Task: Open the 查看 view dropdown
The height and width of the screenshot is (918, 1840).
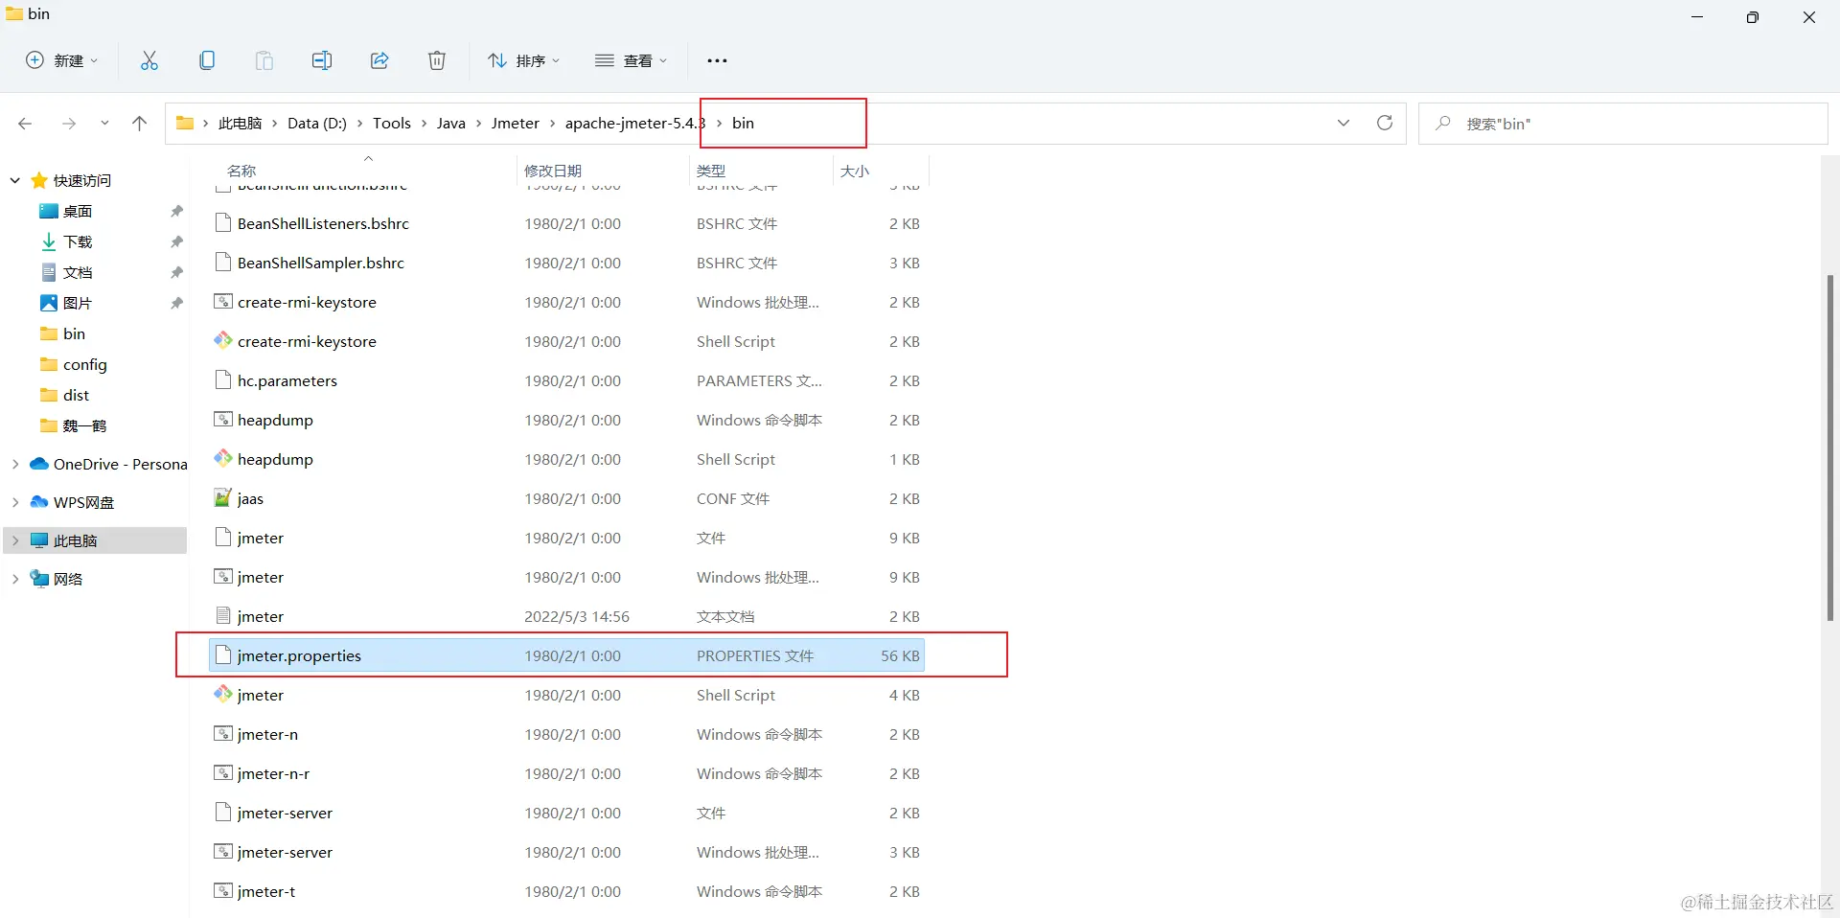Action: click(x=631, y=60)
